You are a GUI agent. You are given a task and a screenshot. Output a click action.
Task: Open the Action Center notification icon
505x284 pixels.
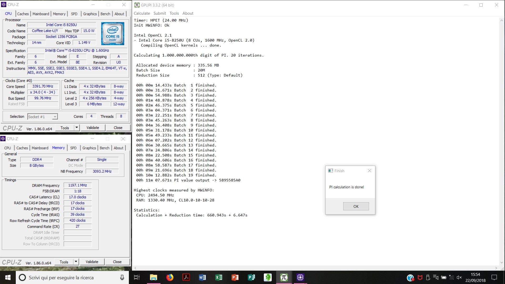tap(494, 277)
